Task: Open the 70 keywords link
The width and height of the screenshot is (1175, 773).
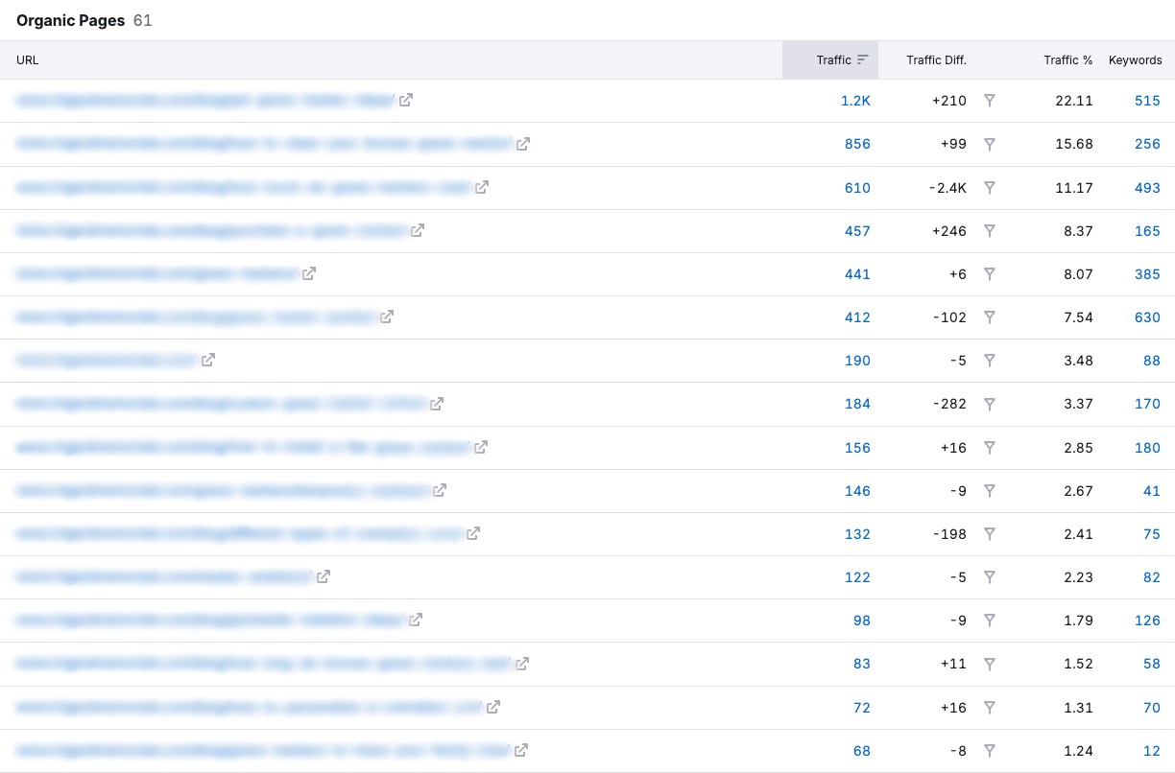Action: click(x=1152, y=707)
